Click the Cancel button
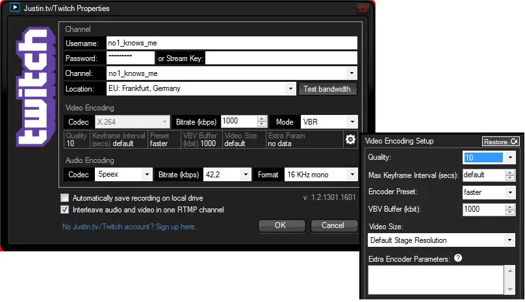Viewport: 525px width, 302px height. click(334, 225)
